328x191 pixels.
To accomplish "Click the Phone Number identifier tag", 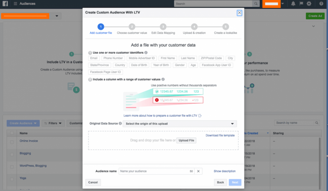I will (x=113, y=58).
